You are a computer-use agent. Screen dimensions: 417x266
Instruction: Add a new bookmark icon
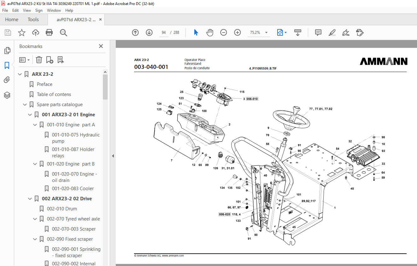pos(50,60)
